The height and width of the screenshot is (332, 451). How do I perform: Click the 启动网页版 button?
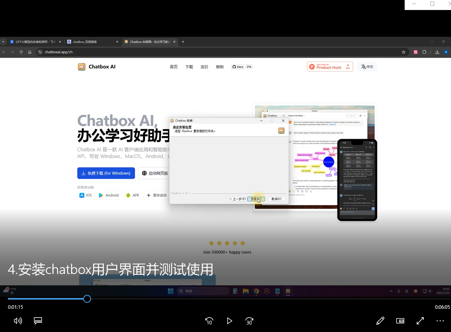point(155,173)
